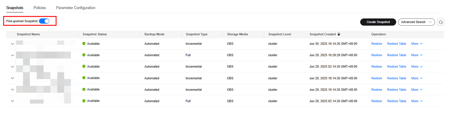
Task: Select the Snapshots tab
Action: 15,8
